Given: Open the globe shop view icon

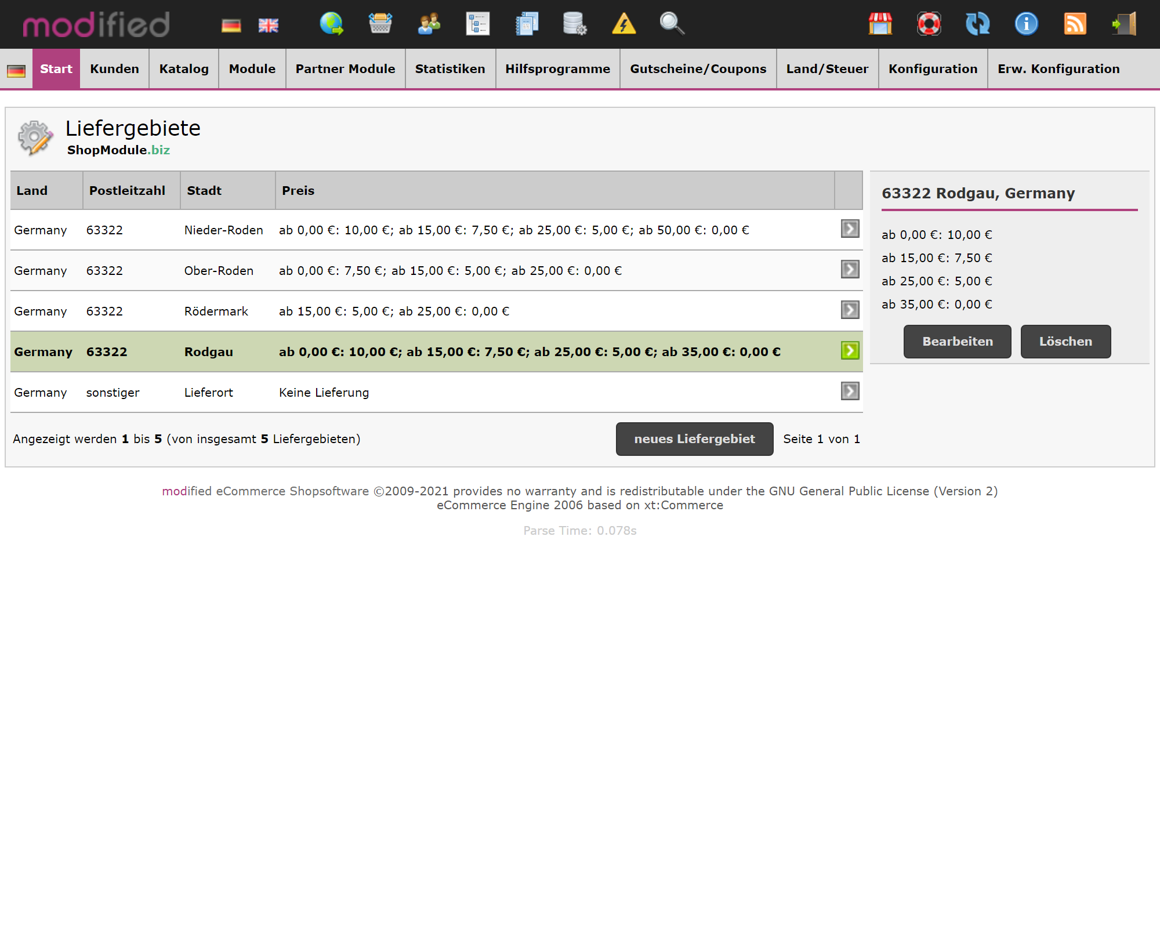Looking at the screenshot, I should click(x=331, y=24).
